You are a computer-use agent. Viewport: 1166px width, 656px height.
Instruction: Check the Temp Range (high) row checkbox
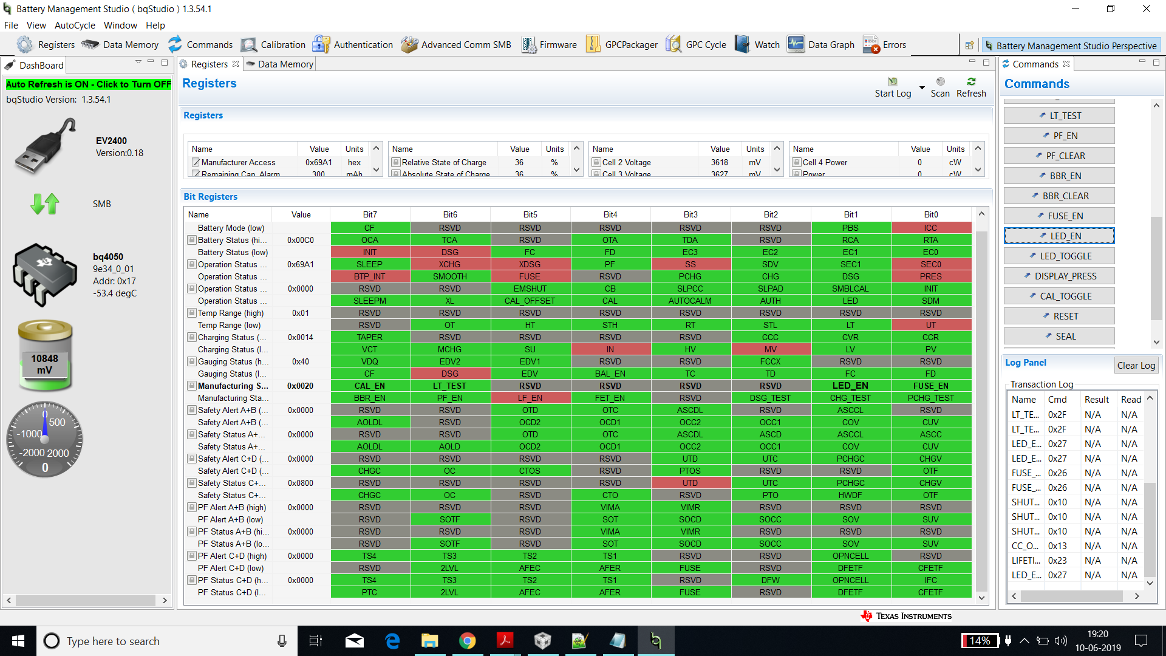pyautogui.click(x=192, y=313)
